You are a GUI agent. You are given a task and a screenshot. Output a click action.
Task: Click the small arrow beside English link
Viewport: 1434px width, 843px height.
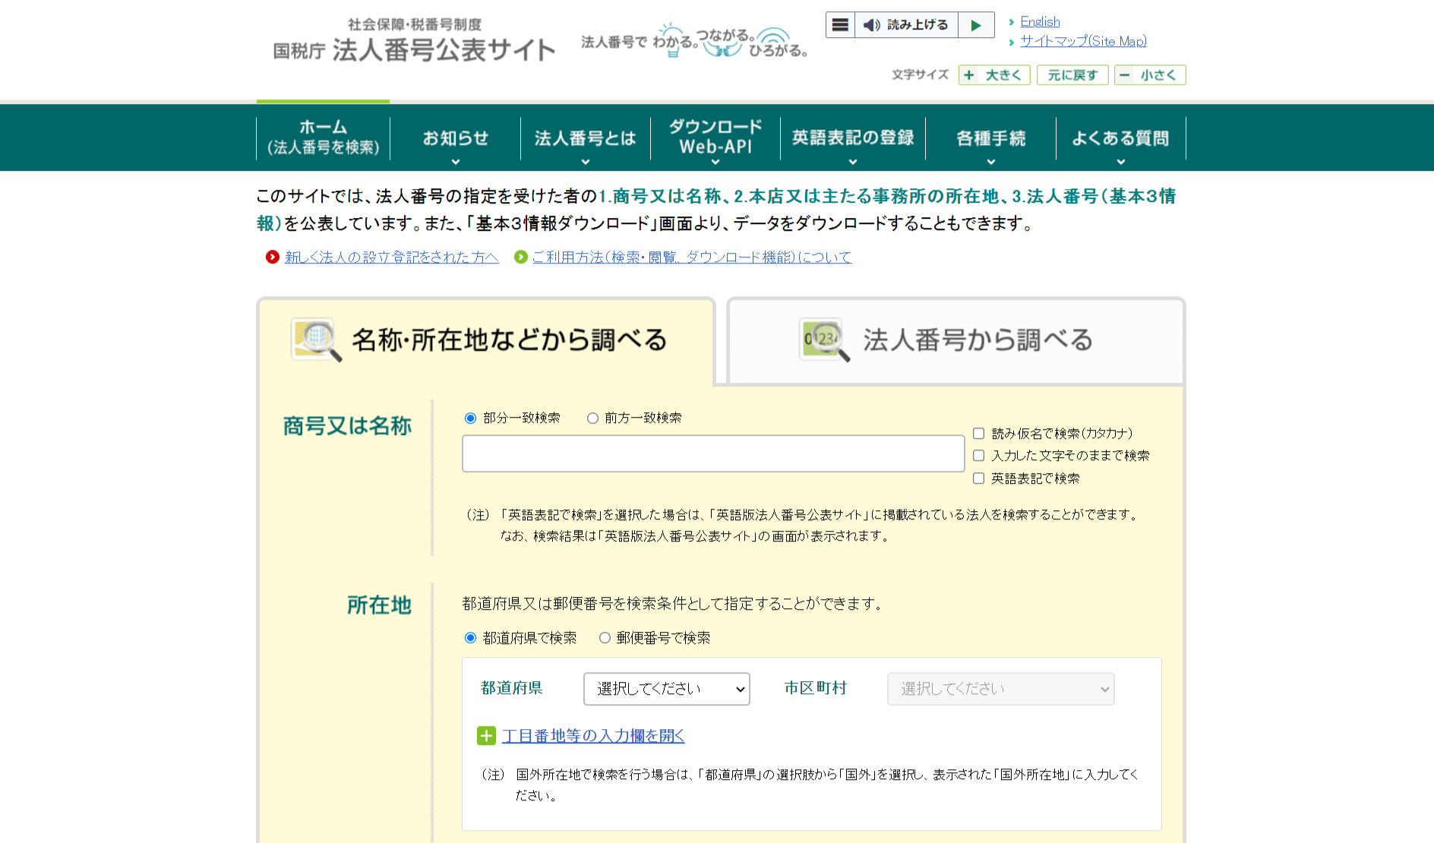click(x=1012, y=22)
